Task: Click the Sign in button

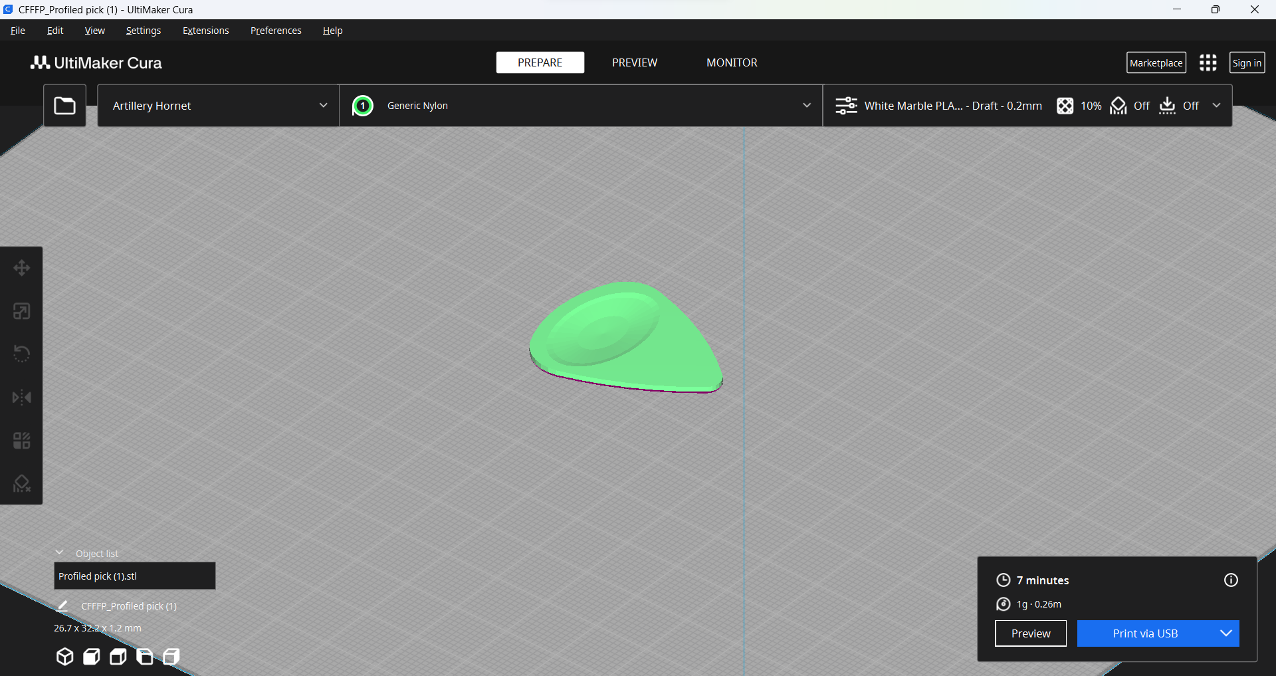Action: pyautogui.click(x=1246, y=62)
